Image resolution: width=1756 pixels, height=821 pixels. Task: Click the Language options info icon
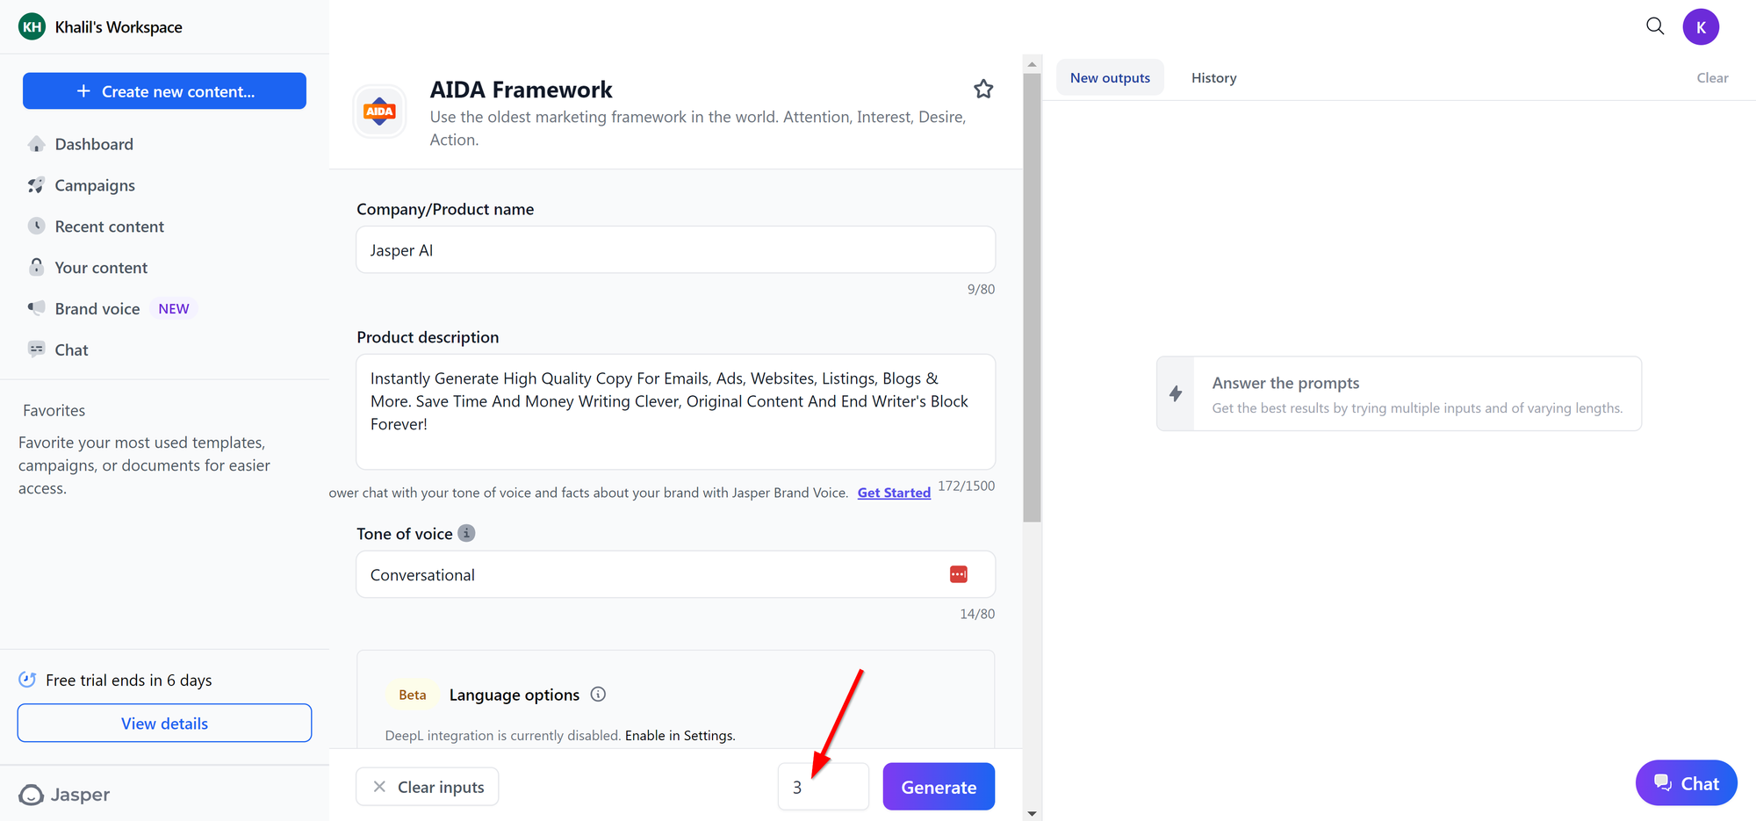[598, 695]
